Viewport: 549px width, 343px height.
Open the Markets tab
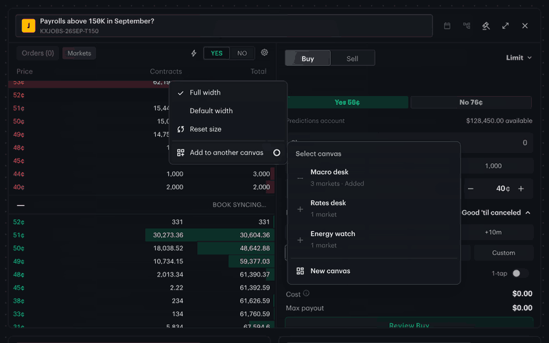click(79, 54)
